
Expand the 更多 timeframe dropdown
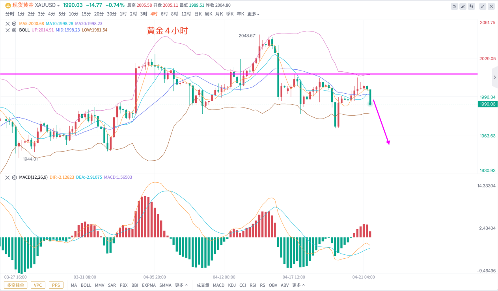pos(253,14)
